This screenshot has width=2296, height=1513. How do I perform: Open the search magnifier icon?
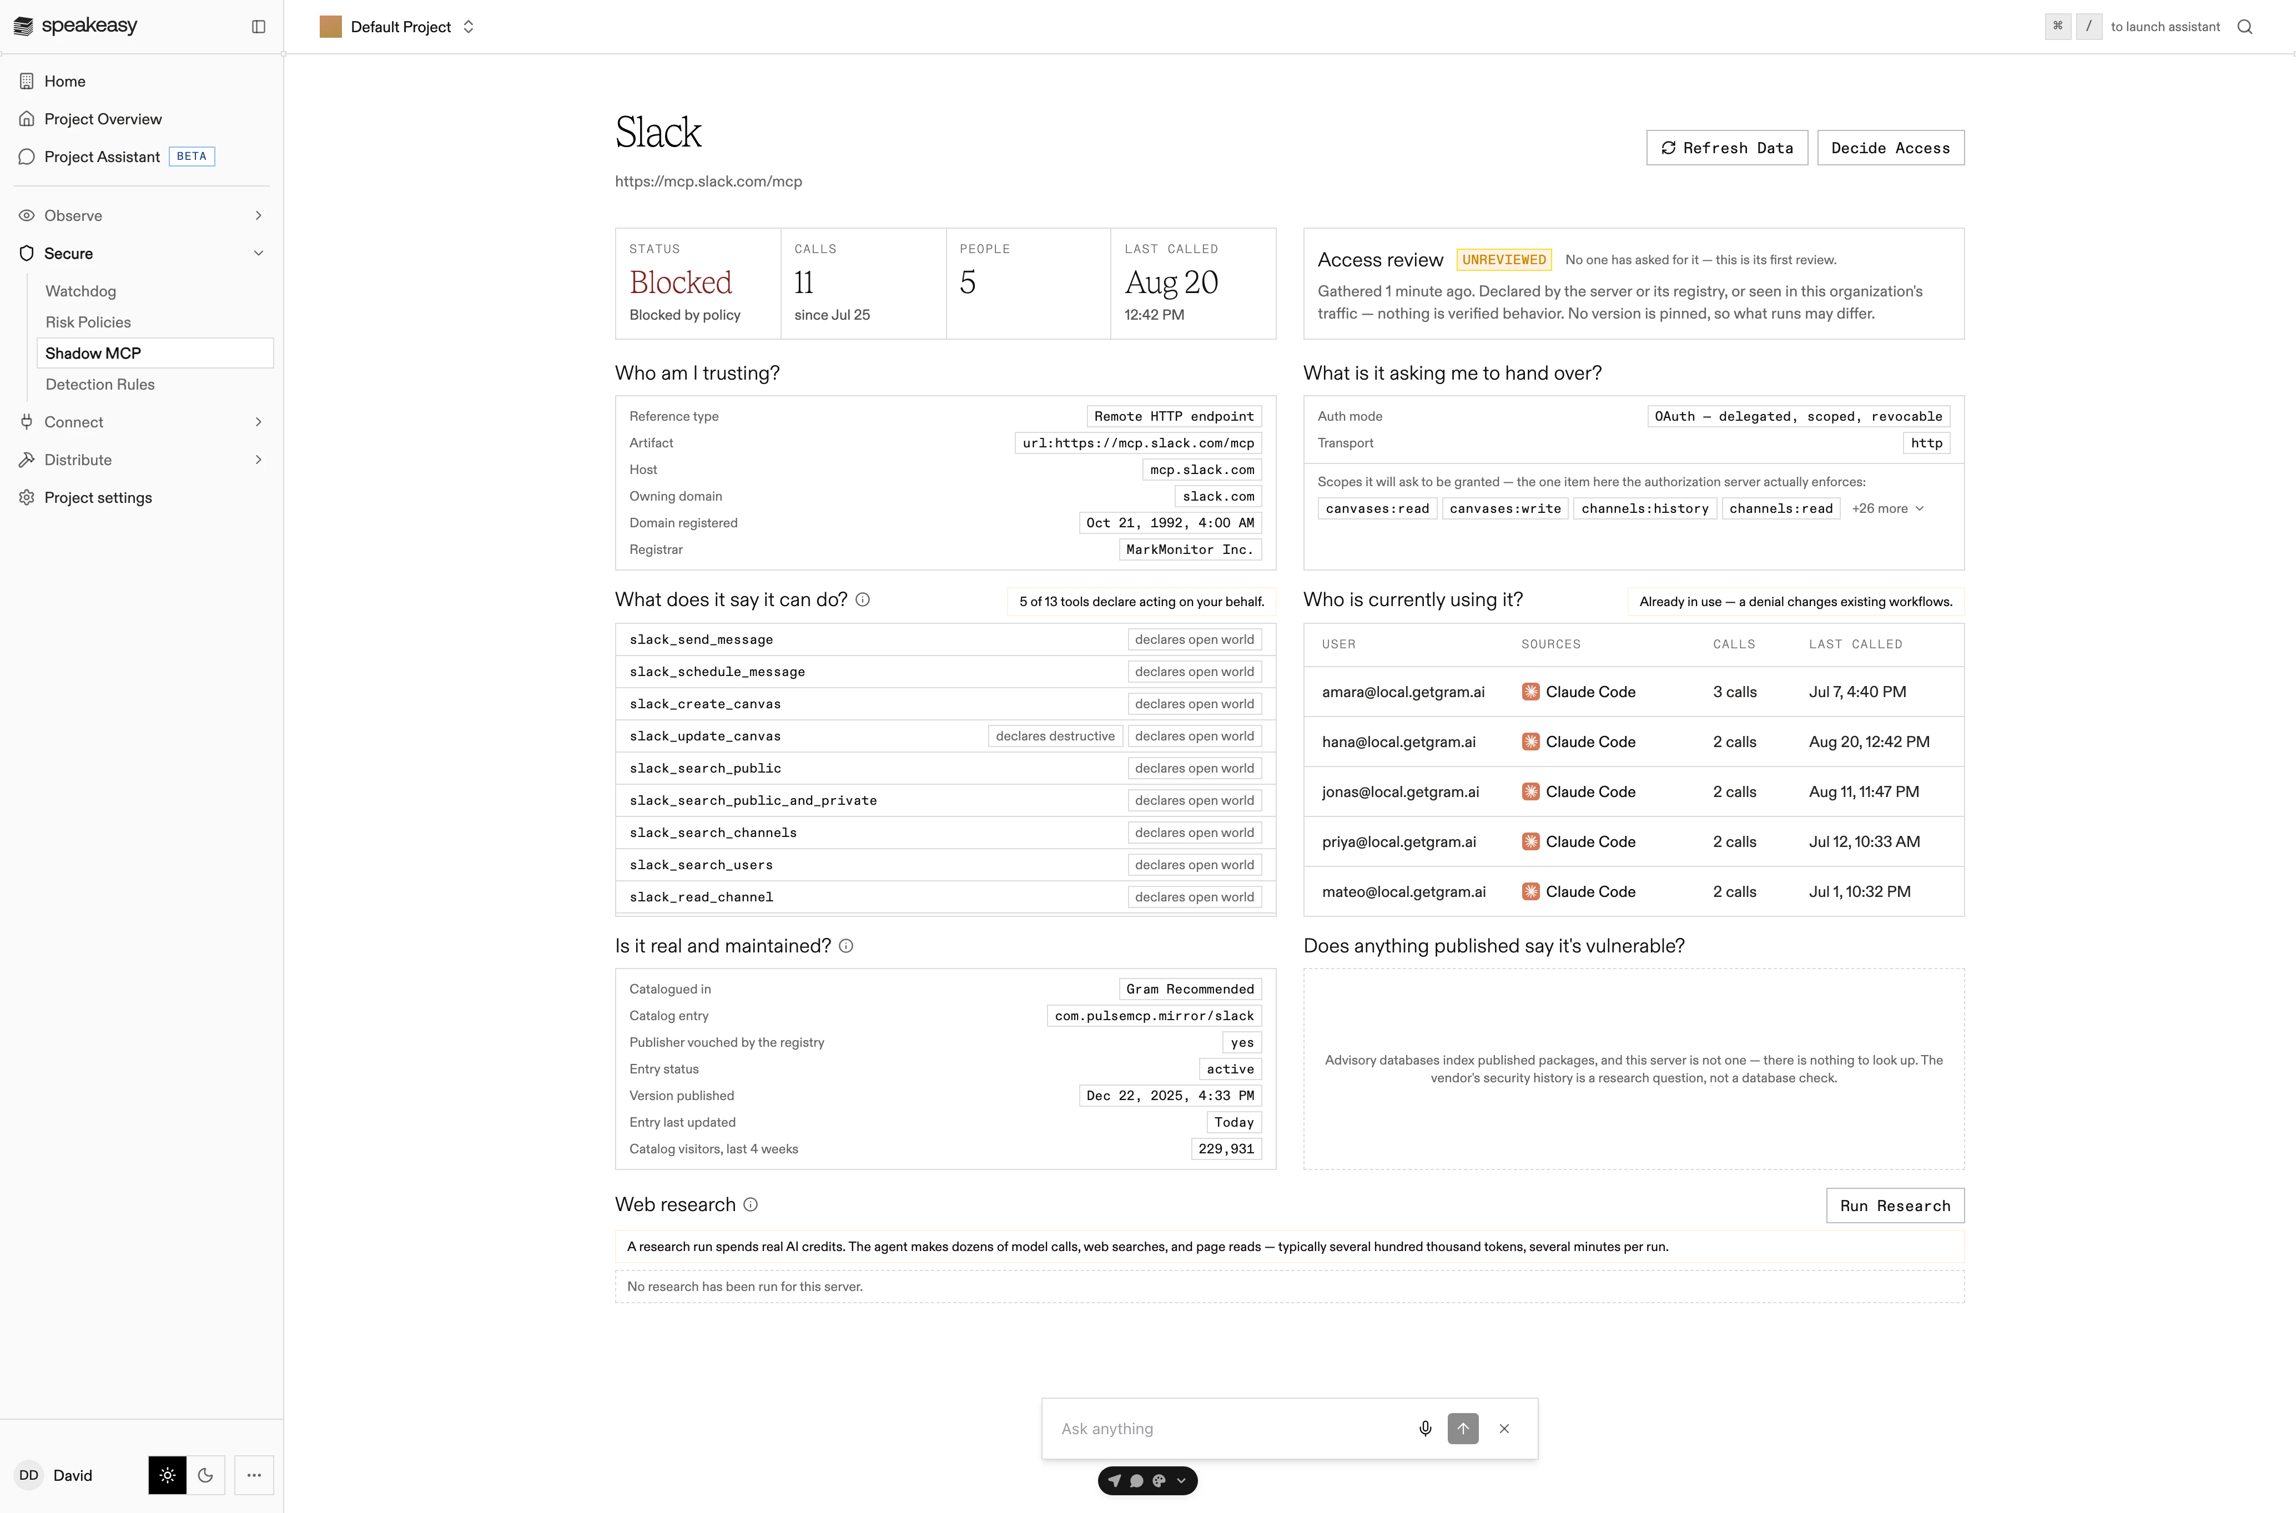point(2245,27)
